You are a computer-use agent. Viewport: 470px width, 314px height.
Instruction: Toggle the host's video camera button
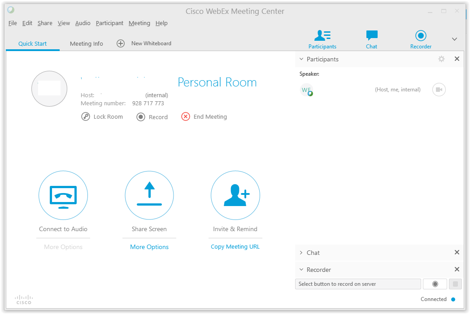click(439, 90)
